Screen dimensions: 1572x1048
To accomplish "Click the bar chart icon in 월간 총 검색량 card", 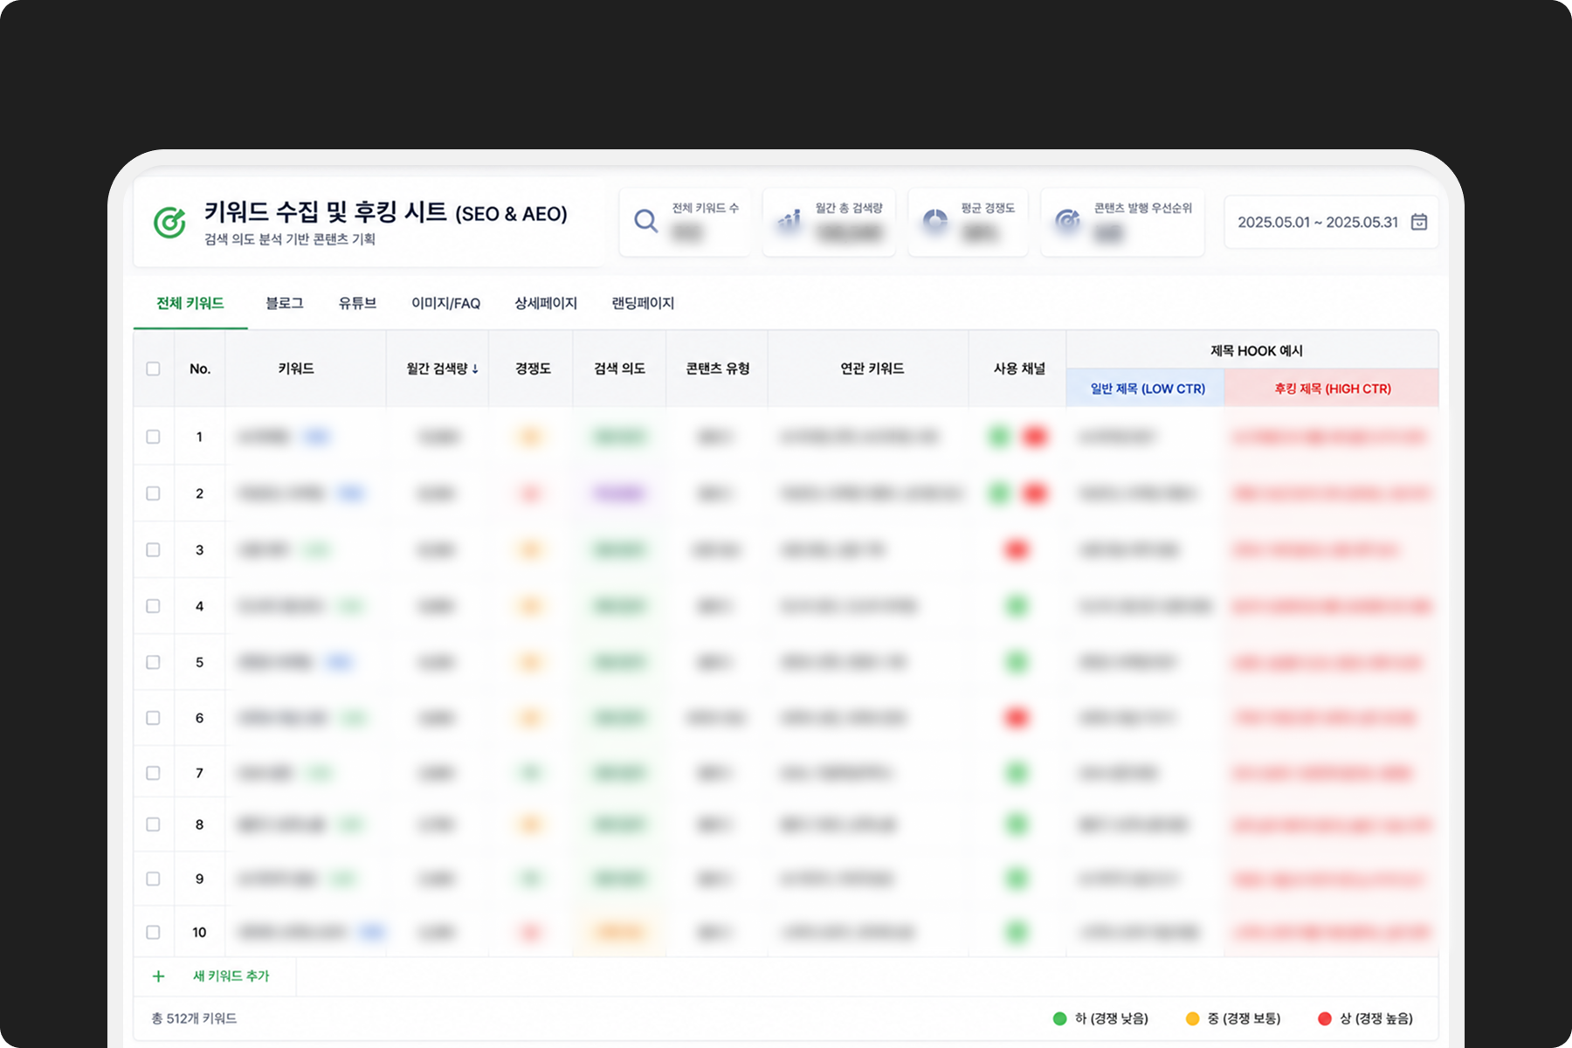I will [x=789, y=221].
